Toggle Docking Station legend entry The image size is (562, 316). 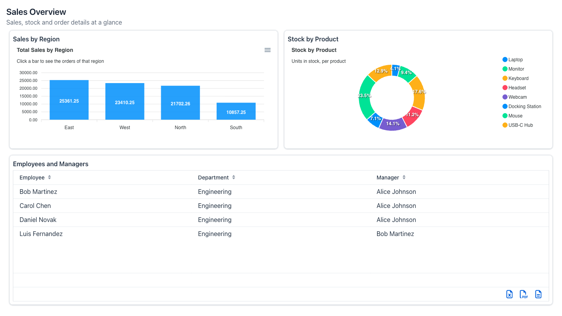pos(522,107)
